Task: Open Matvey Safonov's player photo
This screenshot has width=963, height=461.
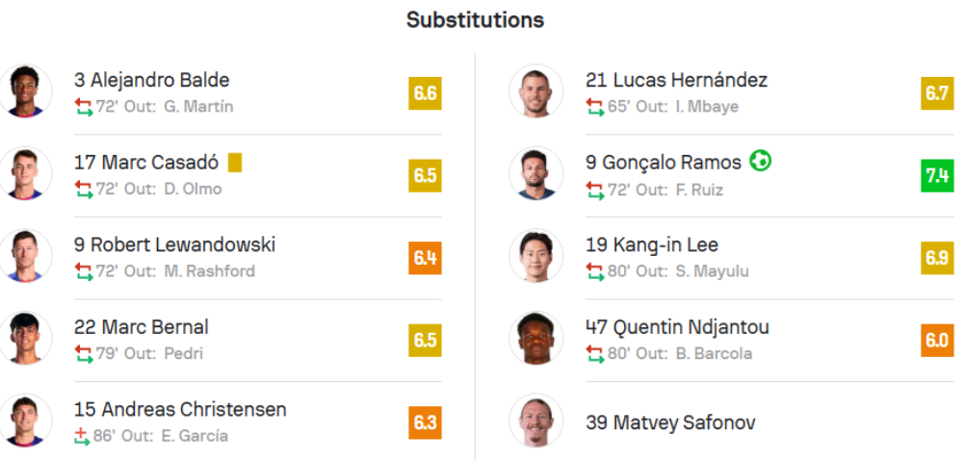Action: click(x=536, y=422)
